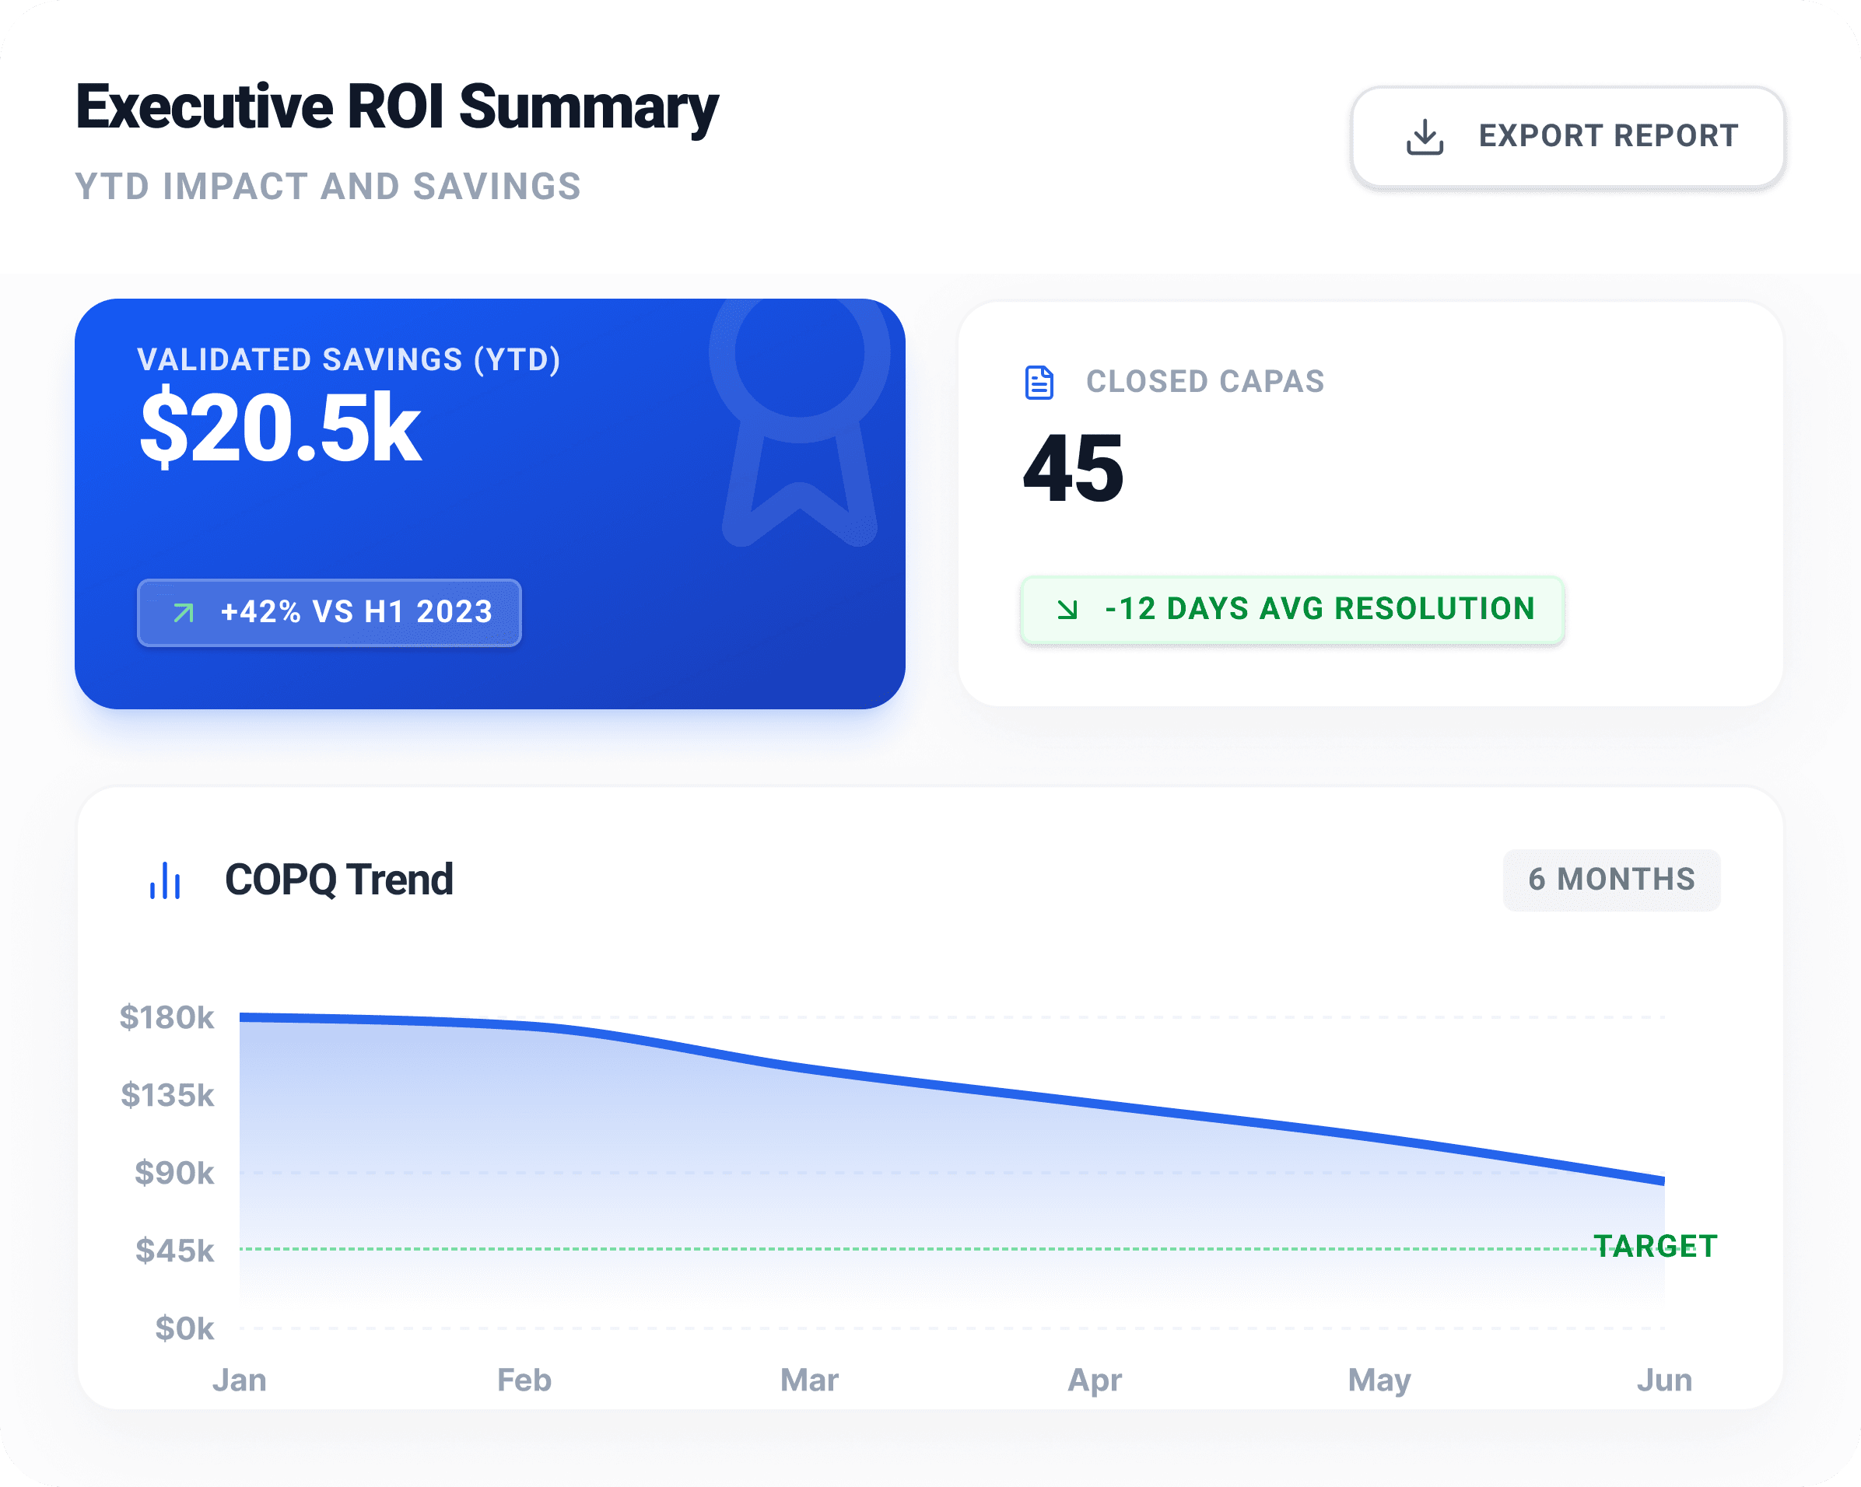The height and width of the screenshot is (1487, 1861).
Task: Click the Closed CAPAs count 45
Action: pyautogui.click(x=1073, y=469)
